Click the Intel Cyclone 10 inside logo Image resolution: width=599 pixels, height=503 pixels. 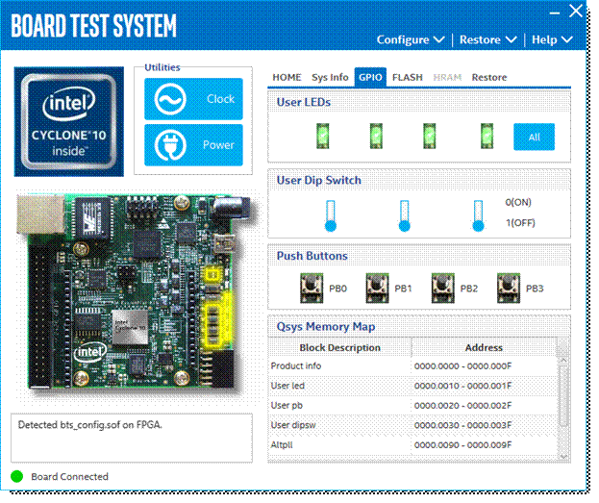pos(69,121)
